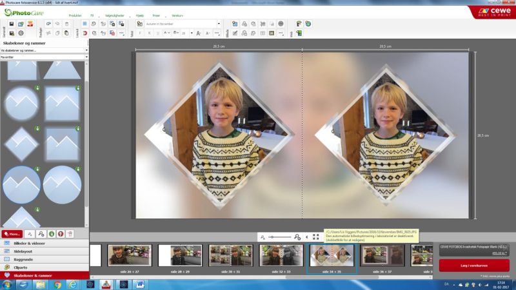Click zoom-in magnifier beside zoom slider

point(297,237)
